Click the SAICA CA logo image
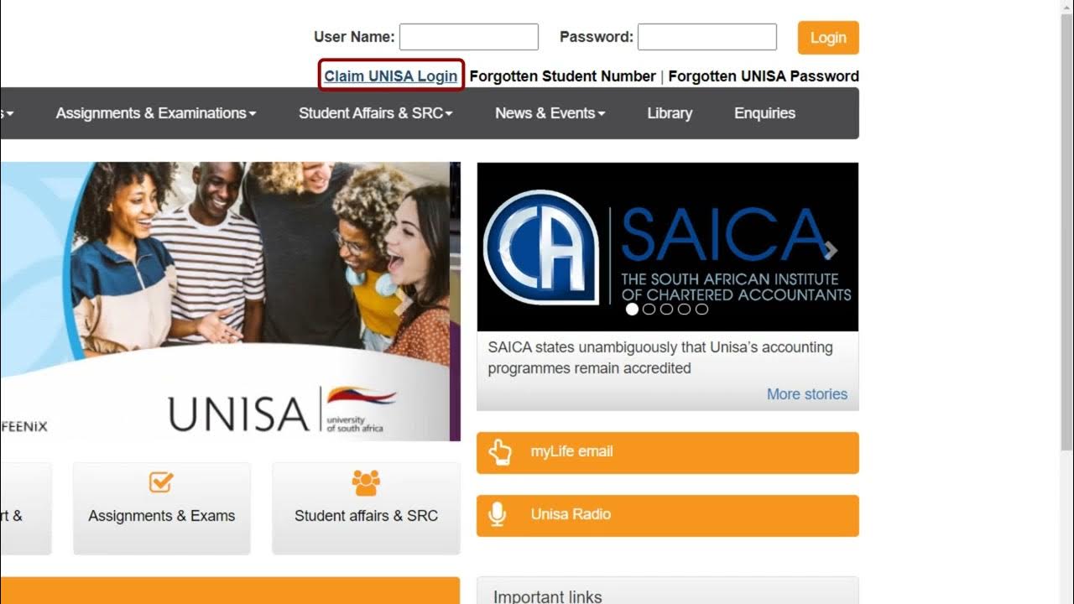This screenshot has width=1074, height=604. [541, 247]
